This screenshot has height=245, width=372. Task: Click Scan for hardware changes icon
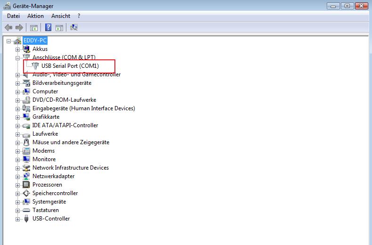click(74, 27)
